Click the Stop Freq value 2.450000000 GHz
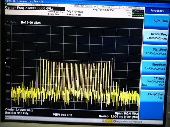Image resolution: width=170 pixels, height=127 pixels. (155, 69)
